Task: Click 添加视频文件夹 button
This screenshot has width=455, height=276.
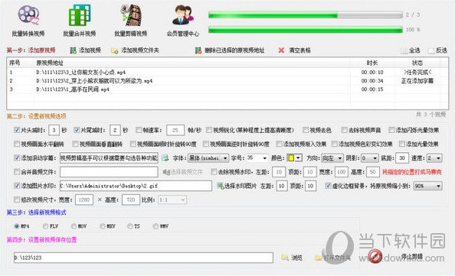Action: tap(135, 50)
